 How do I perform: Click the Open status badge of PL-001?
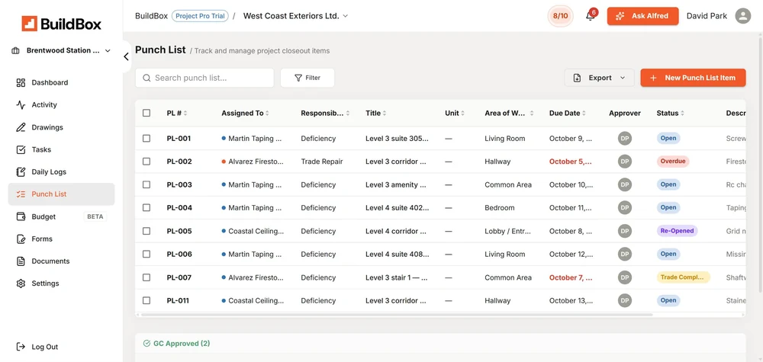tap(668, 138)
